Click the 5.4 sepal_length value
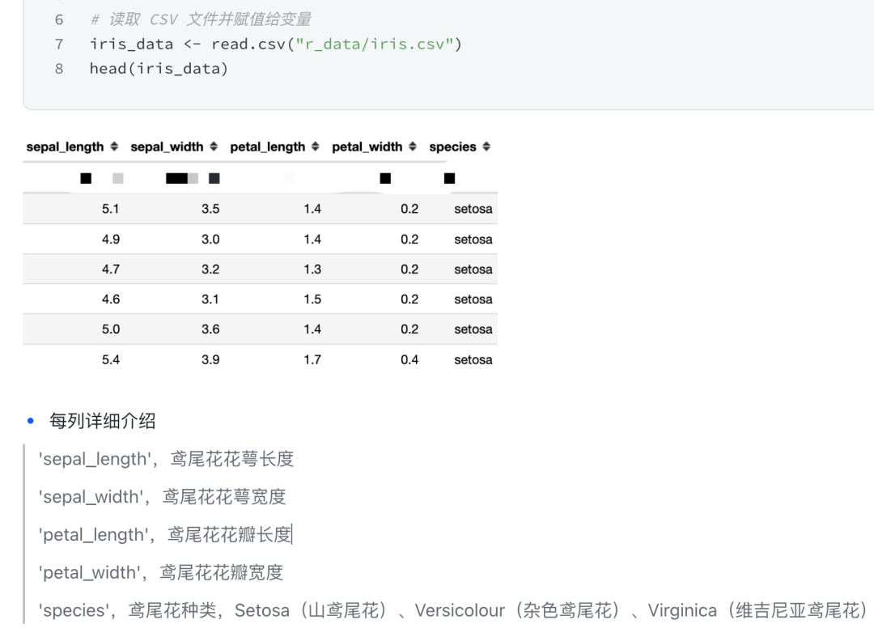Viewport: 874px width, 637px height. (x=110, y=359)
